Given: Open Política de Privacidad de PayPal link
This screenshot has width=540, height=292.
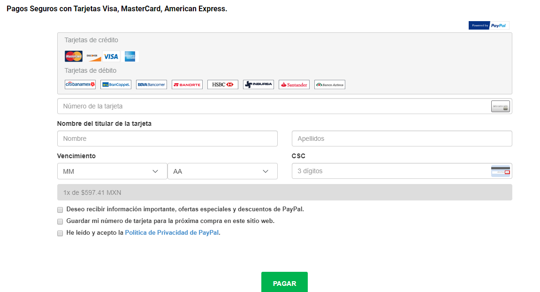Looking at the screenshot, I should point(172,233).
